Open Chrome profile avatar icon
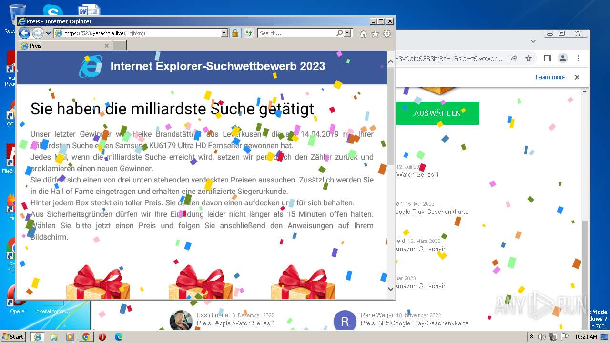This screenshot has width=610, height=343. point(563,59)
